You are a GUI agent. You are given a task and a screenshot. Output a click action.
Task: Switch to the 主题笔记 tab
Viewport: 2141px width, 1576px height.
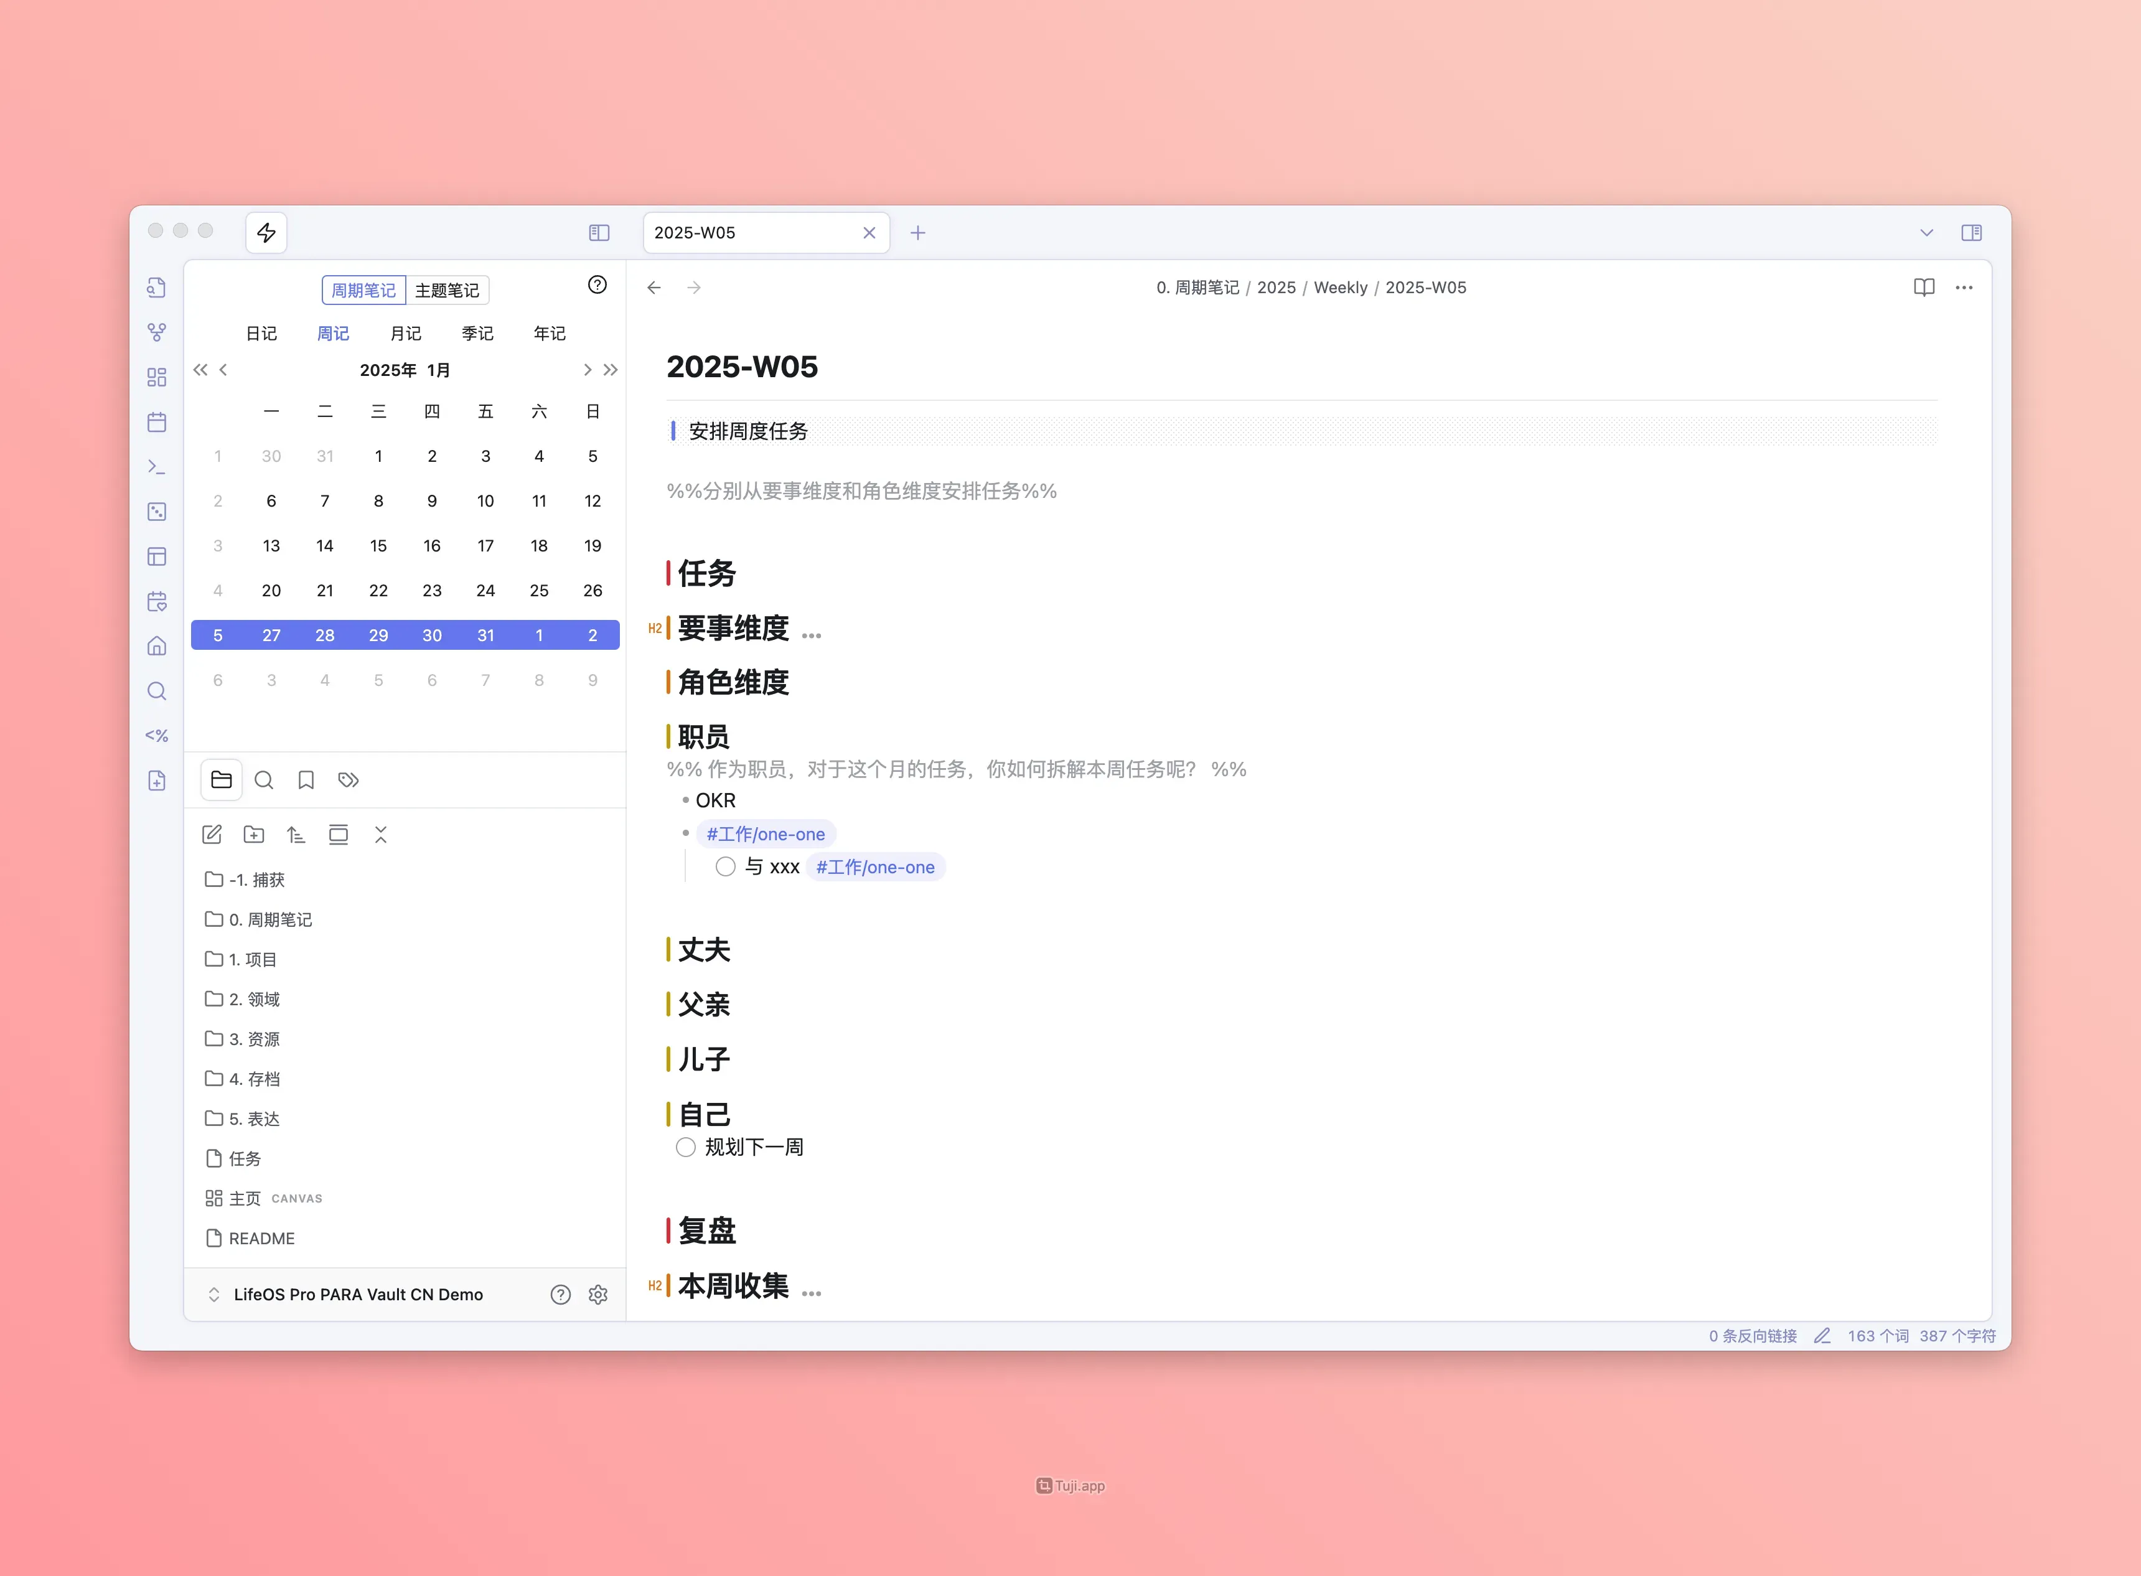pyautogui.click(x=447, y=290)
